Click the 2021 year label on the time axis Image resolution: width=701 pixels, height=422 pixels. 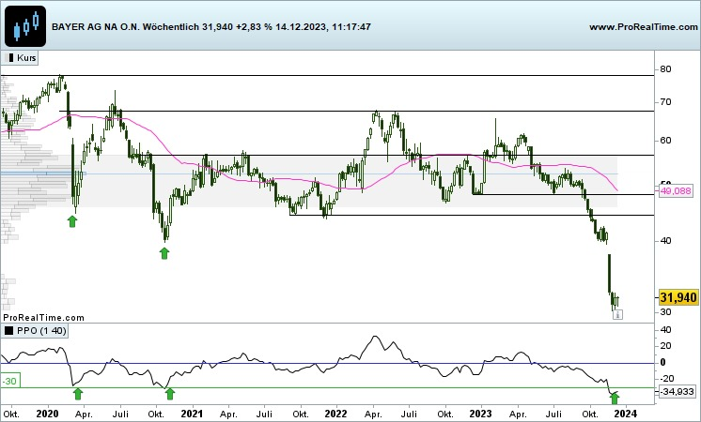coord(192,414)
